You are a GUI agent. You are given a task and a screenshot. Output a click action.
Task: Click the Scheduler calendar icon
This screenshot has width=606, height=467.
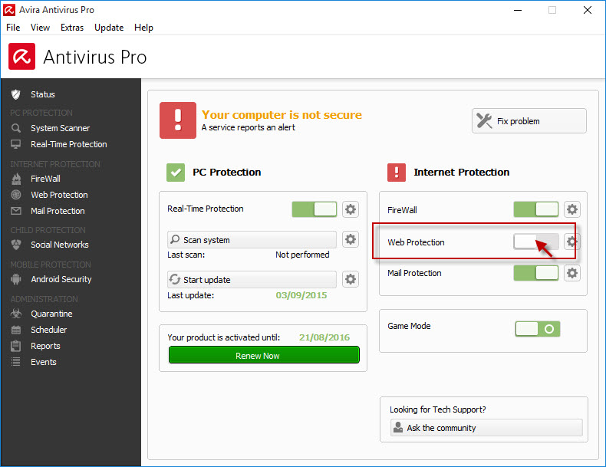tap(16, 330)
